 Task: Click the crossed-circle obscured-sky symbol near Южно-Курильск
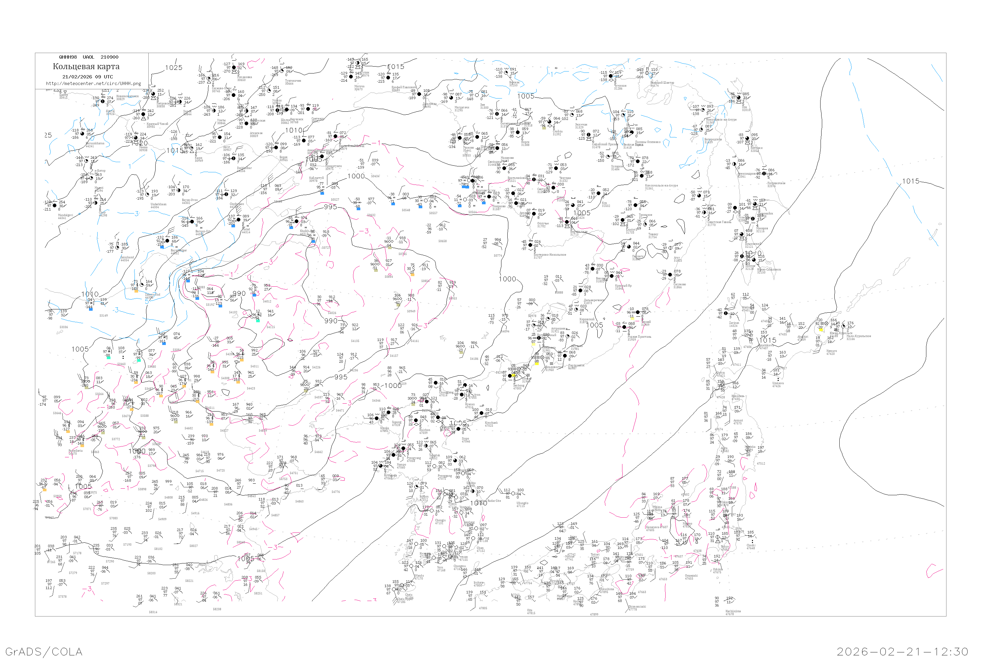pos(826,324)
